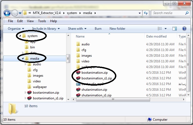Open dropdown arrow after media breadcrumb
193x125 pixels.
95,13
